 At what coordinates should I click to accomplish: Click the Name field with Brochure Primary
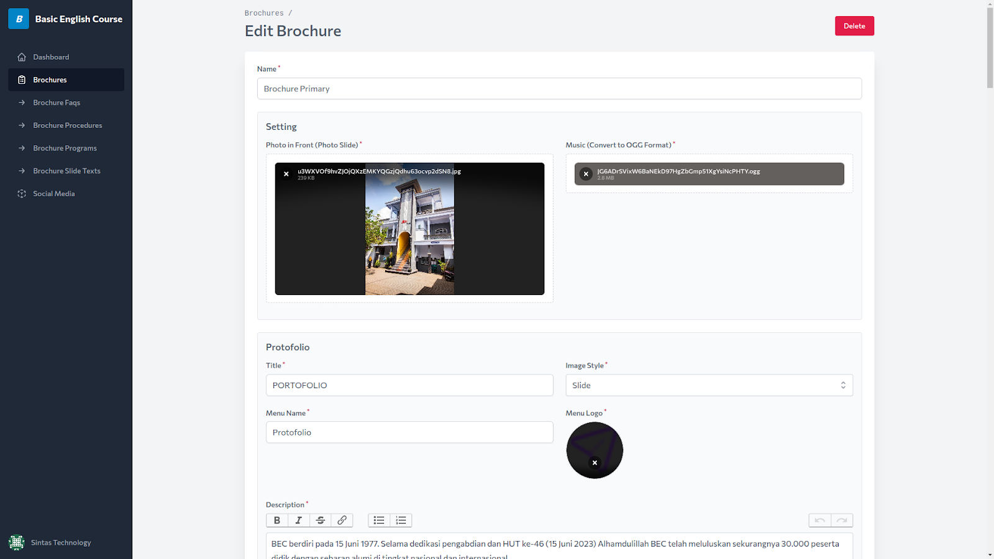click(559, 89)
